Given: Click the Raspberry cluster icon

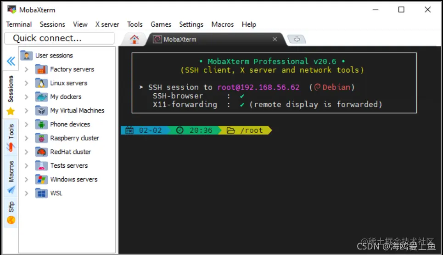Looking at the screenshot, I should 41,138.
